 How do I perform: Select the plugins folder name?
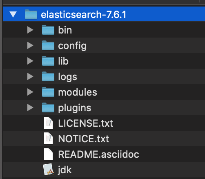tap(75, 108)
